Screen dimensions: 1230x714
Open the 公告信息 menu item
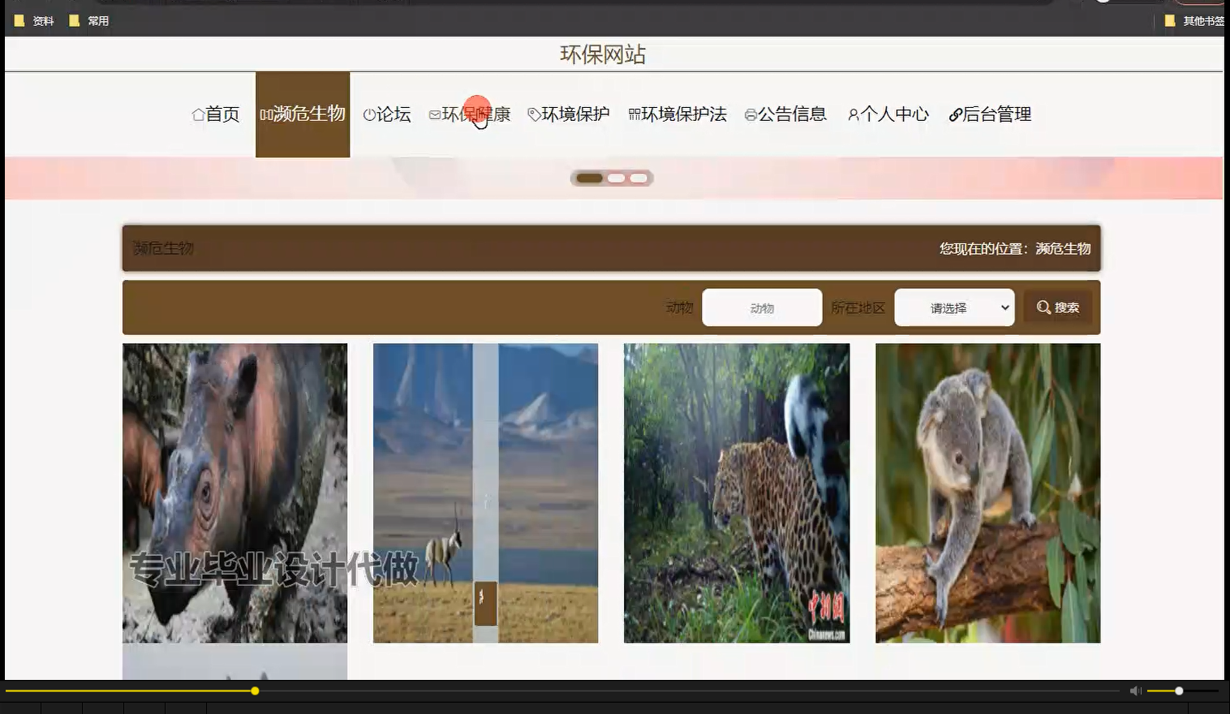point(785,114)
